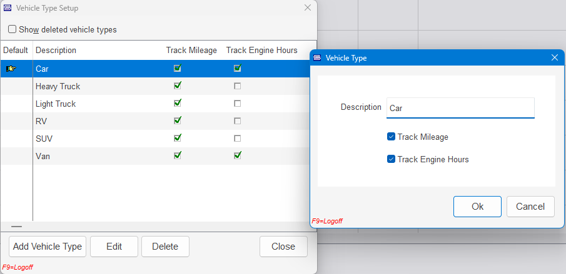The height and width of the screenshot is (274, 566).
Task: Click the Description column header
Action: 56,50
